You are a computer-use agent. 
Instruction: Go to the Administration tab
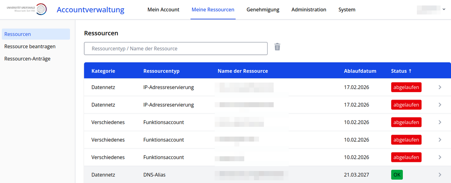point(309,10)
